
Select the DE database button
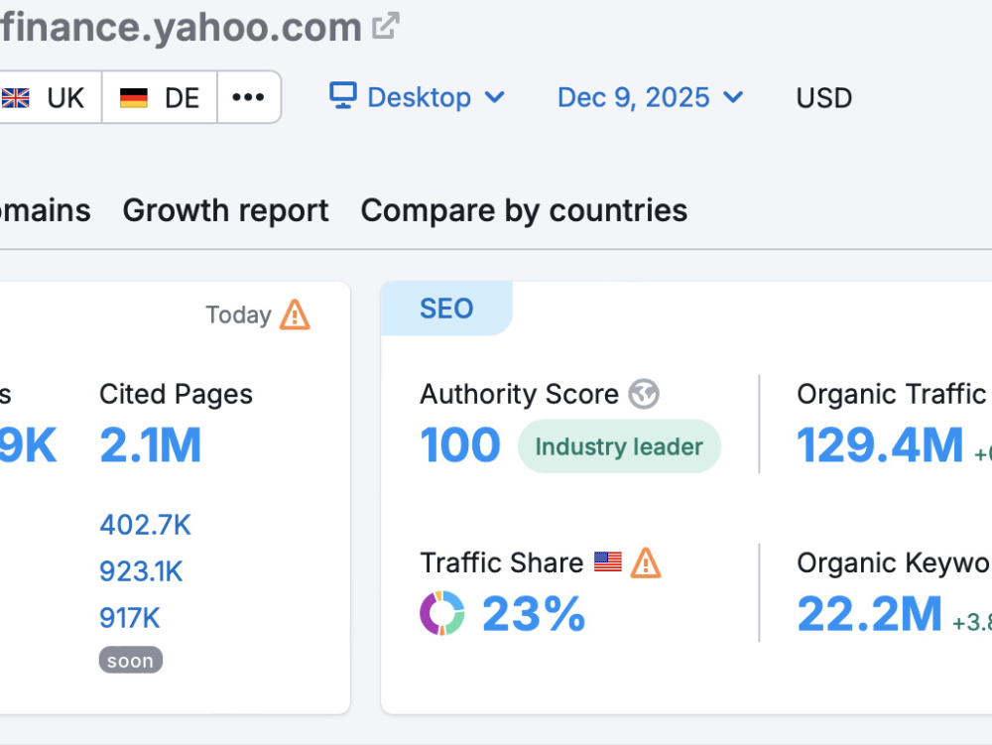pyautogui.click(x=160, y=97)
